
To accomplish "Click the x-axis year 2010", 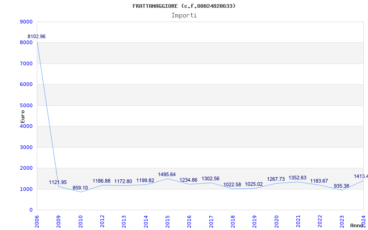I will 80,222.
